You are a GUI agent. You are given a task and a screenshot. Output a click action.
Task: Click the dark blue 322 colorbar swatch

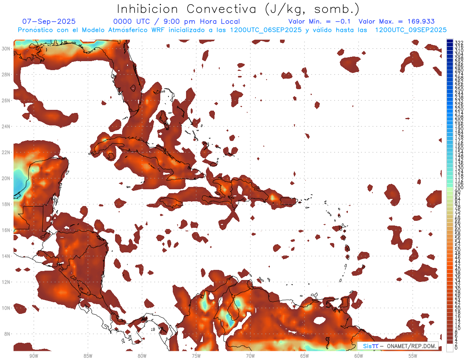[x=450, y=42]
